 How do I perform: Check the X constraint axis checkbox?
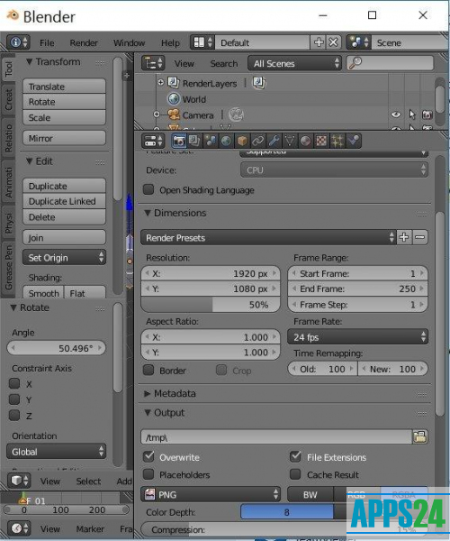(x=14, y=383)
